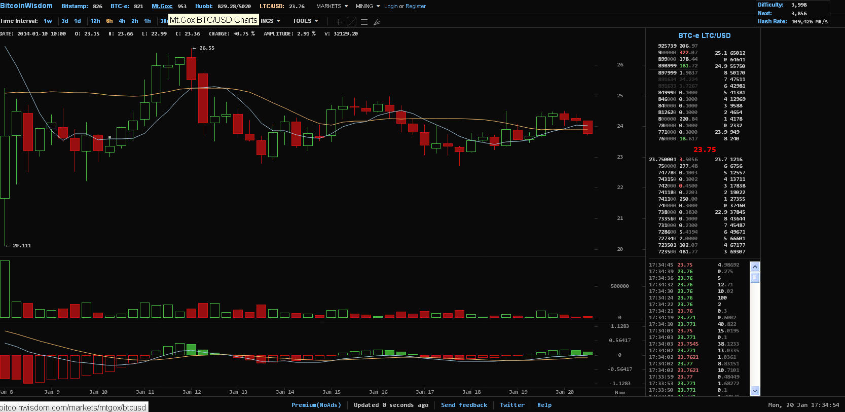This screenshot has width=845, height=412.
Task: Click the Jan 20 date label on time axis
Action: click(565, 392)
